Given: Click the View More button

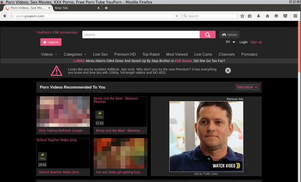Looking at the screenshot, I should click(247, 87).
